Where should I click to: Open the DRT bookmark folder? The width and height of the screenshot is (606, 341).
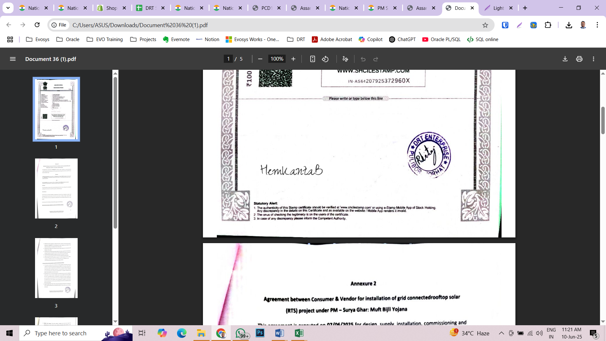pyautogui.click(x=296, y=39)
